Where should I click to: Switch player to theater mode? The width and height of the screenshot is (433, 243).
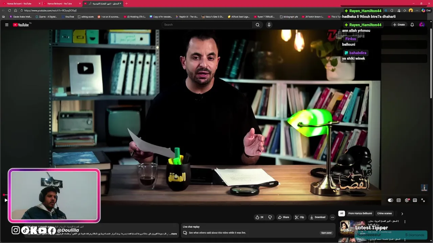tap(415, 200)
